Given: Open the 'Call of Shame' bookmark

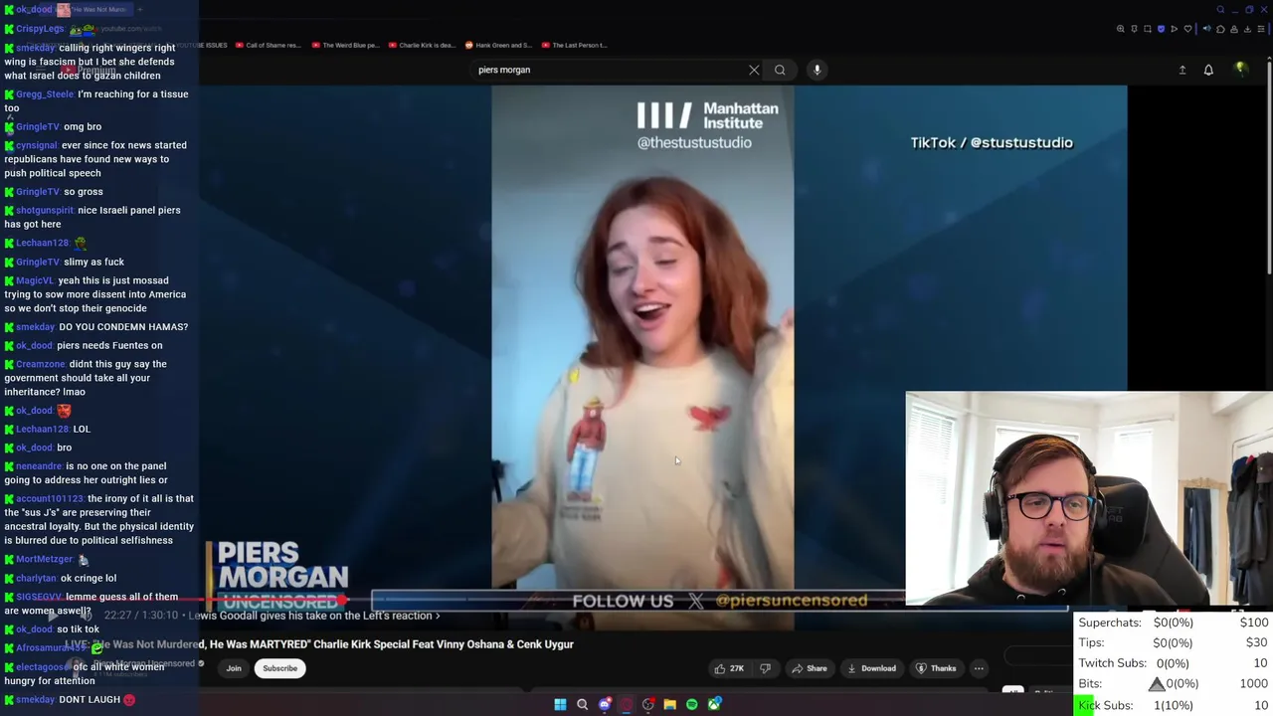Looking at the screenshot, I should coord(268,45).
